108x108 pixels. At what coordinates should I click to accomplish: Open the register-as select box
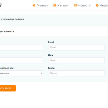pos(22,73)
